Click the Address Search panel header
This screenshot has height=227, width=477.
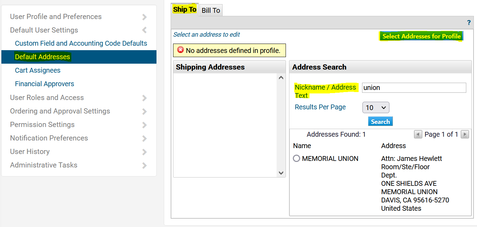380,67
